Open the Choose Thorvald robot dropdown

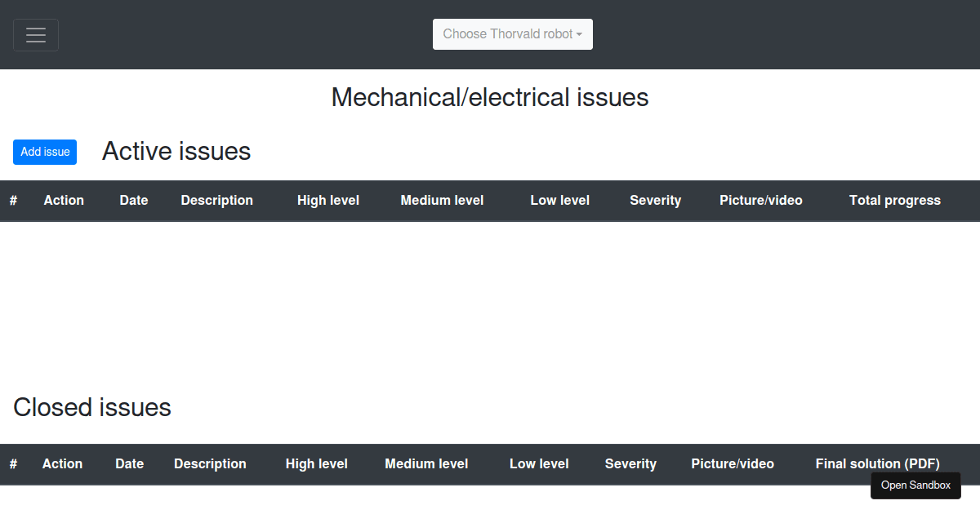point(512,34)
